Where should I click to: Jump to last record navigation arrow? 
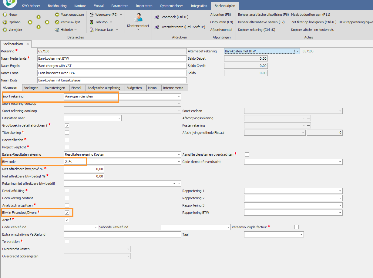(x=47, y=22)
